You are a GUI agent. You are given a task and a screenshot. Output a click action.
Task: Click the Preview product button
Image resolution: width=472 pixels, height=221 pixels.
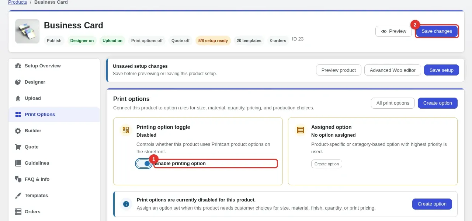(x=339, y=70)
